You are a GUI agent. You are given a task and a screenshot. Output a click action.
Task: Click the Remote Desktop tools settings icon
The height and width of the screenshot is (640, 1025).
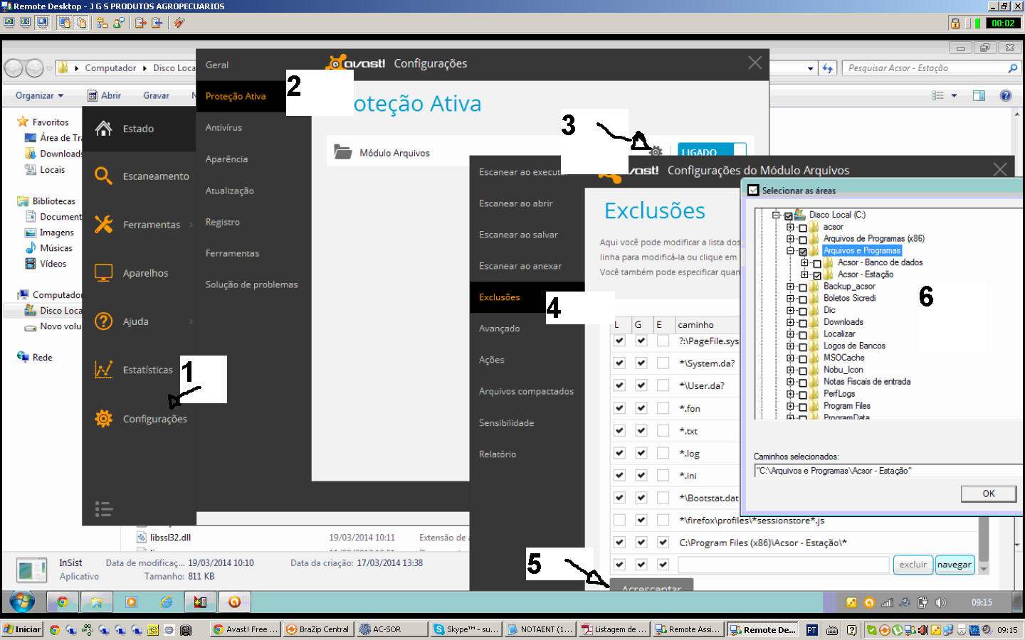click(179, 23)
